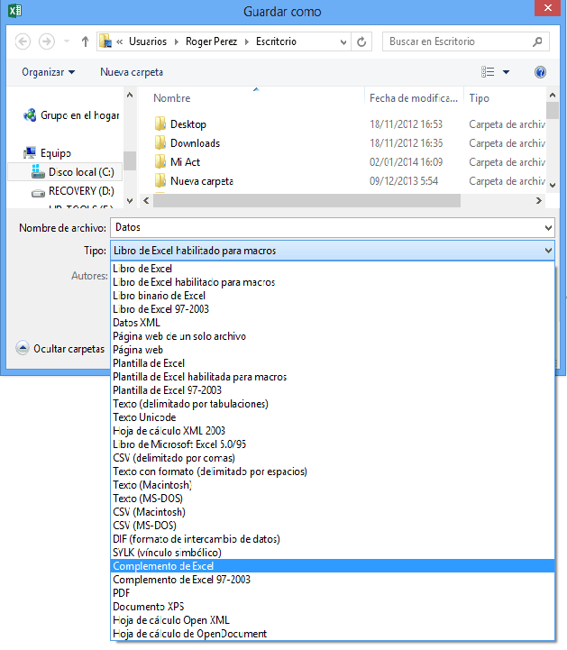Click the Roger Perez breadcrumb arrow
The image size is (567, 650).
tap(247, 41)
